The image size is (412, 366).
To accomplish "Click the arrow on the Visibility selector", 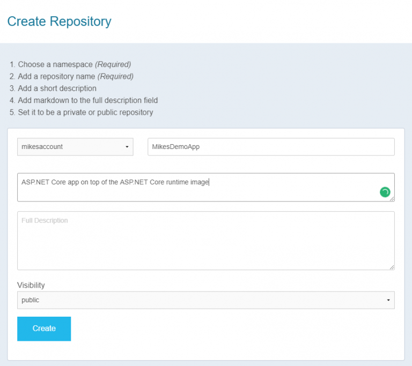I will tap(388, 300).
